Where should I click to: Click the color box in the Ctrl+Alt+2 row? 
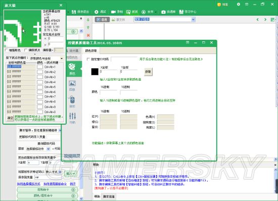(x=40, y=72)
